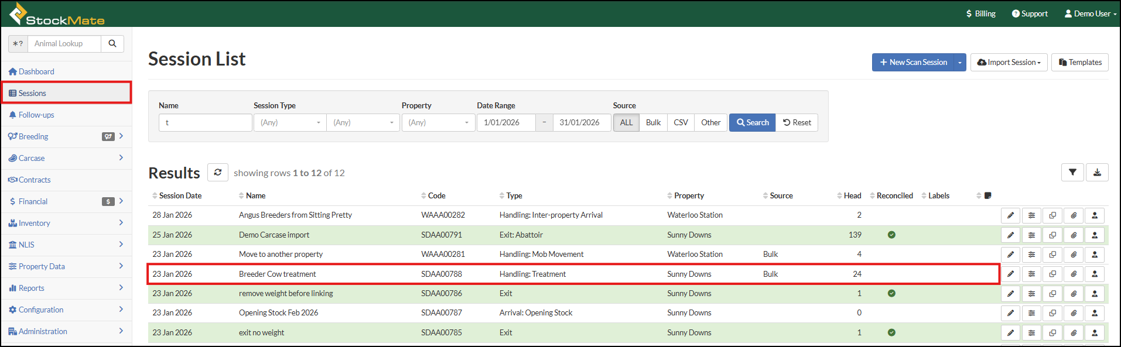Click the Breeding badge icon in sidebar

click(x=108, y=136)
